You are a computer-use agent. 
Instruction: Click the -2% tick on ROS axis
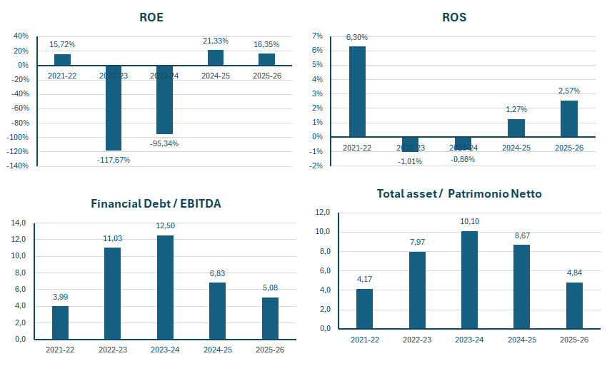pos(316,166)
